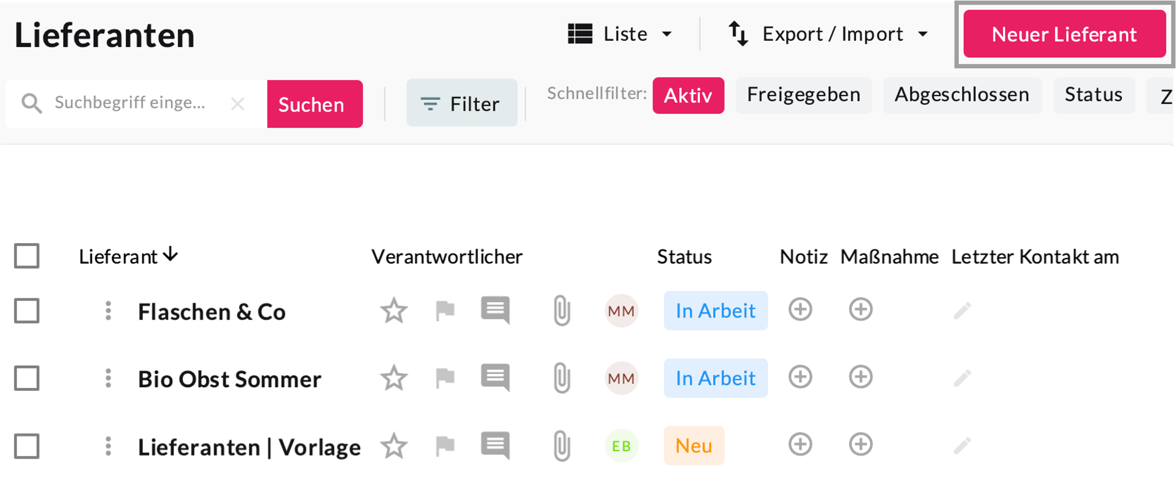Open three-dot menu for Bio Obst Sommer

tap(108, 378)
